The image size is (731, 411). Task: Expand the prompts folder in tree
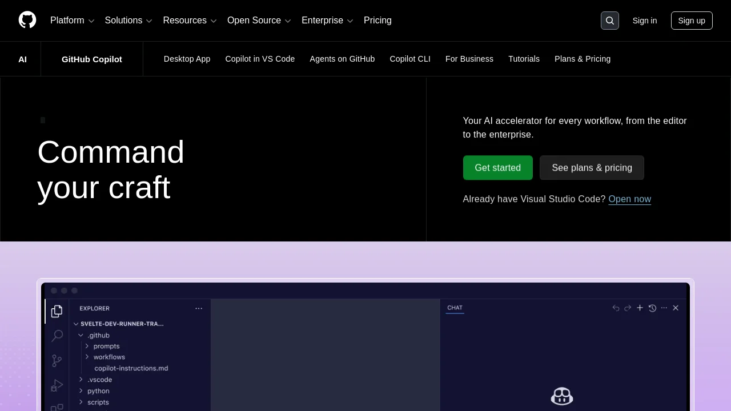(102, 346)
